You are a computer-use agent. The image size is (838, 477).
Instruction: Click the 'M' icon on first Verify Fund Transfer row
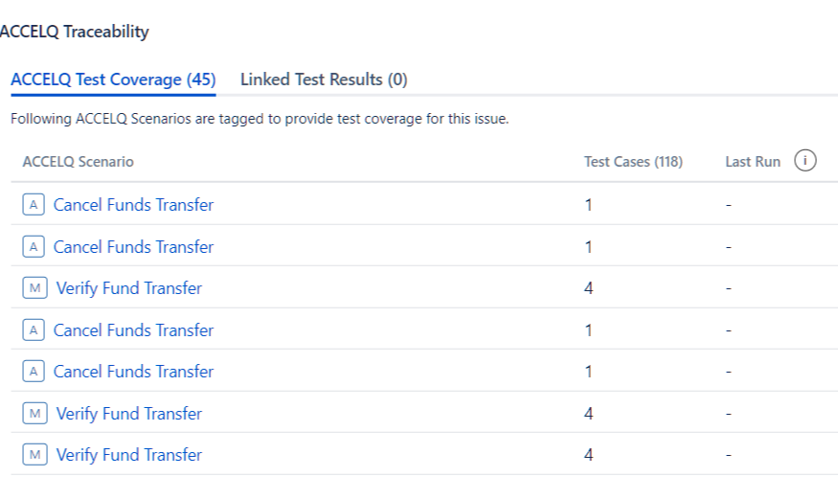(x=35, y=288)
